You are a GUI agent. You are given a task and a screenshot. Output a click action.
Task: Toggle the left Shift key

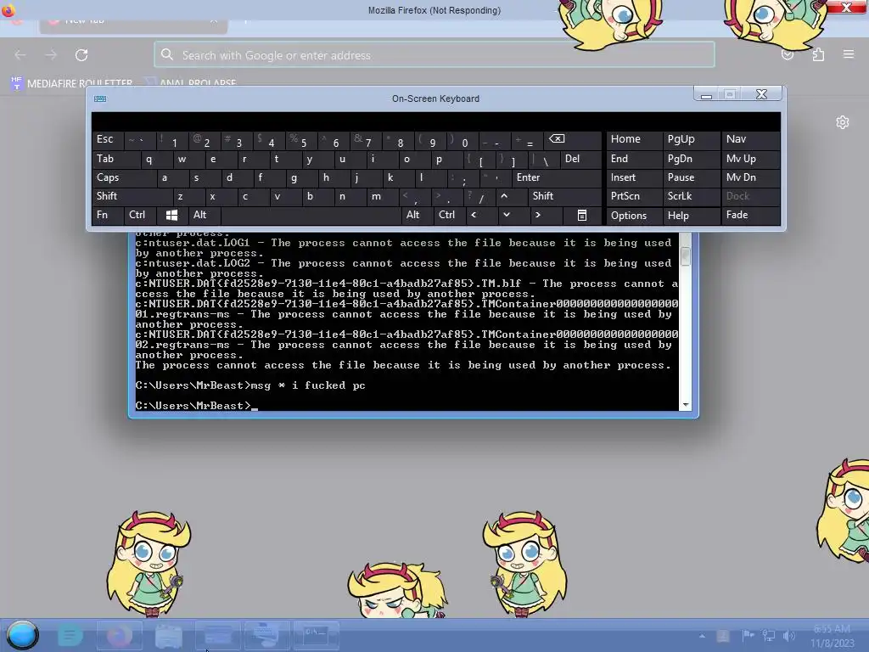(132, 196)
